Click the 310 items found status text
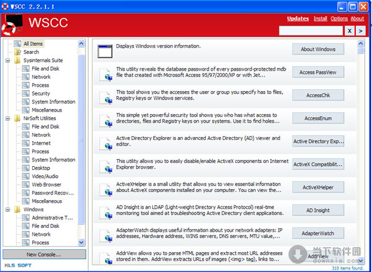The width and height of the screenshot is (372, 272). (348, 268)
